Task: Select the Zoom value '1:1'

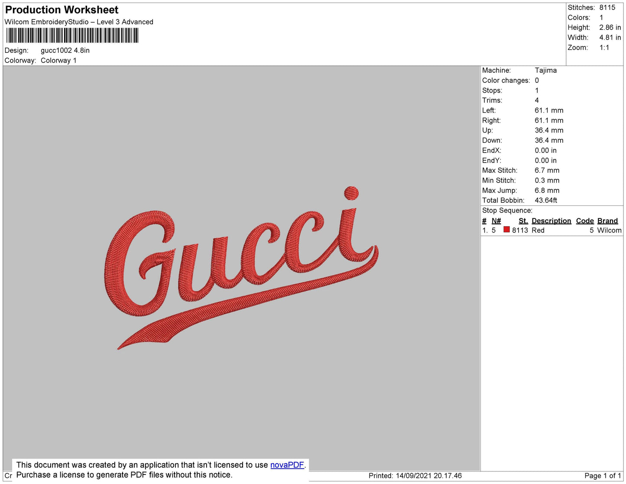Action: click(x=604, y=48)
